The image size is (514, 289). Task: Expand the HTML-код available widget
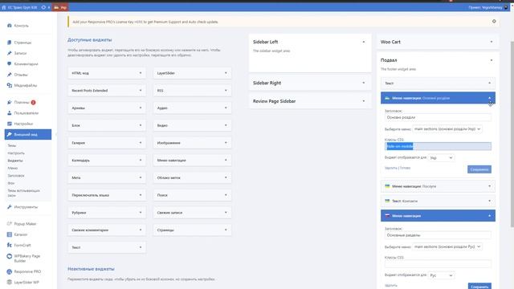point(141,73)
